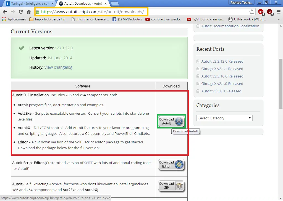Screen dimensions: 283x201
Task: Click the 'Software' column header
Action: coord(83,86)
